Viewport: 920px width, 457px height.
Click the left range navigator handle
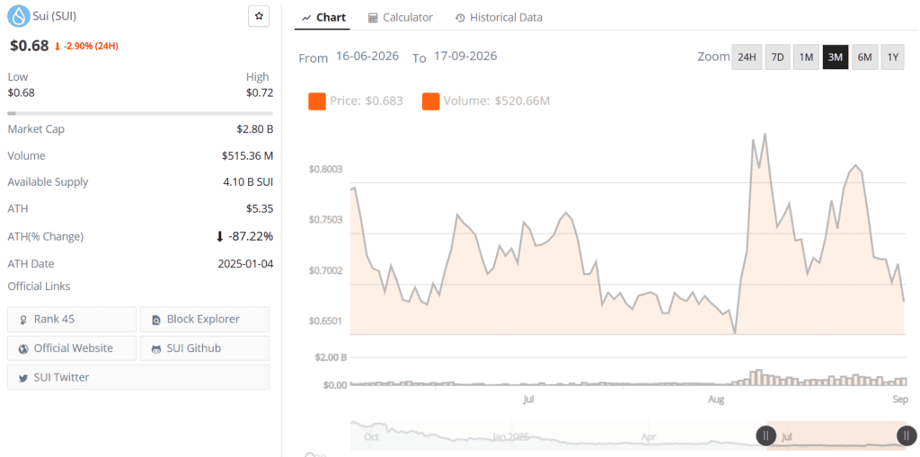coord(766,435)
